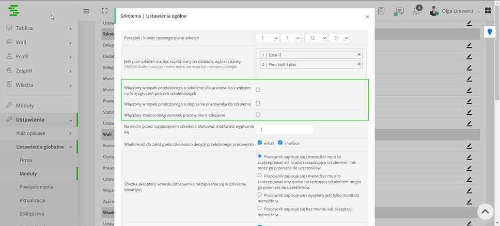Remove the Dział IT tag
500x226 pixels.
[x=359, y=55]
